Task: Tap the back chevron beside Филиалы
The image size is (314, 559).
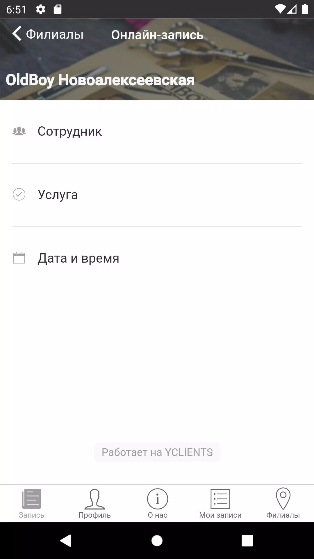Action: pos(17,33)
